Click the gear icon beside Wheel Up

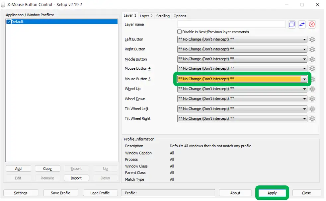click(x=312, y=89)
